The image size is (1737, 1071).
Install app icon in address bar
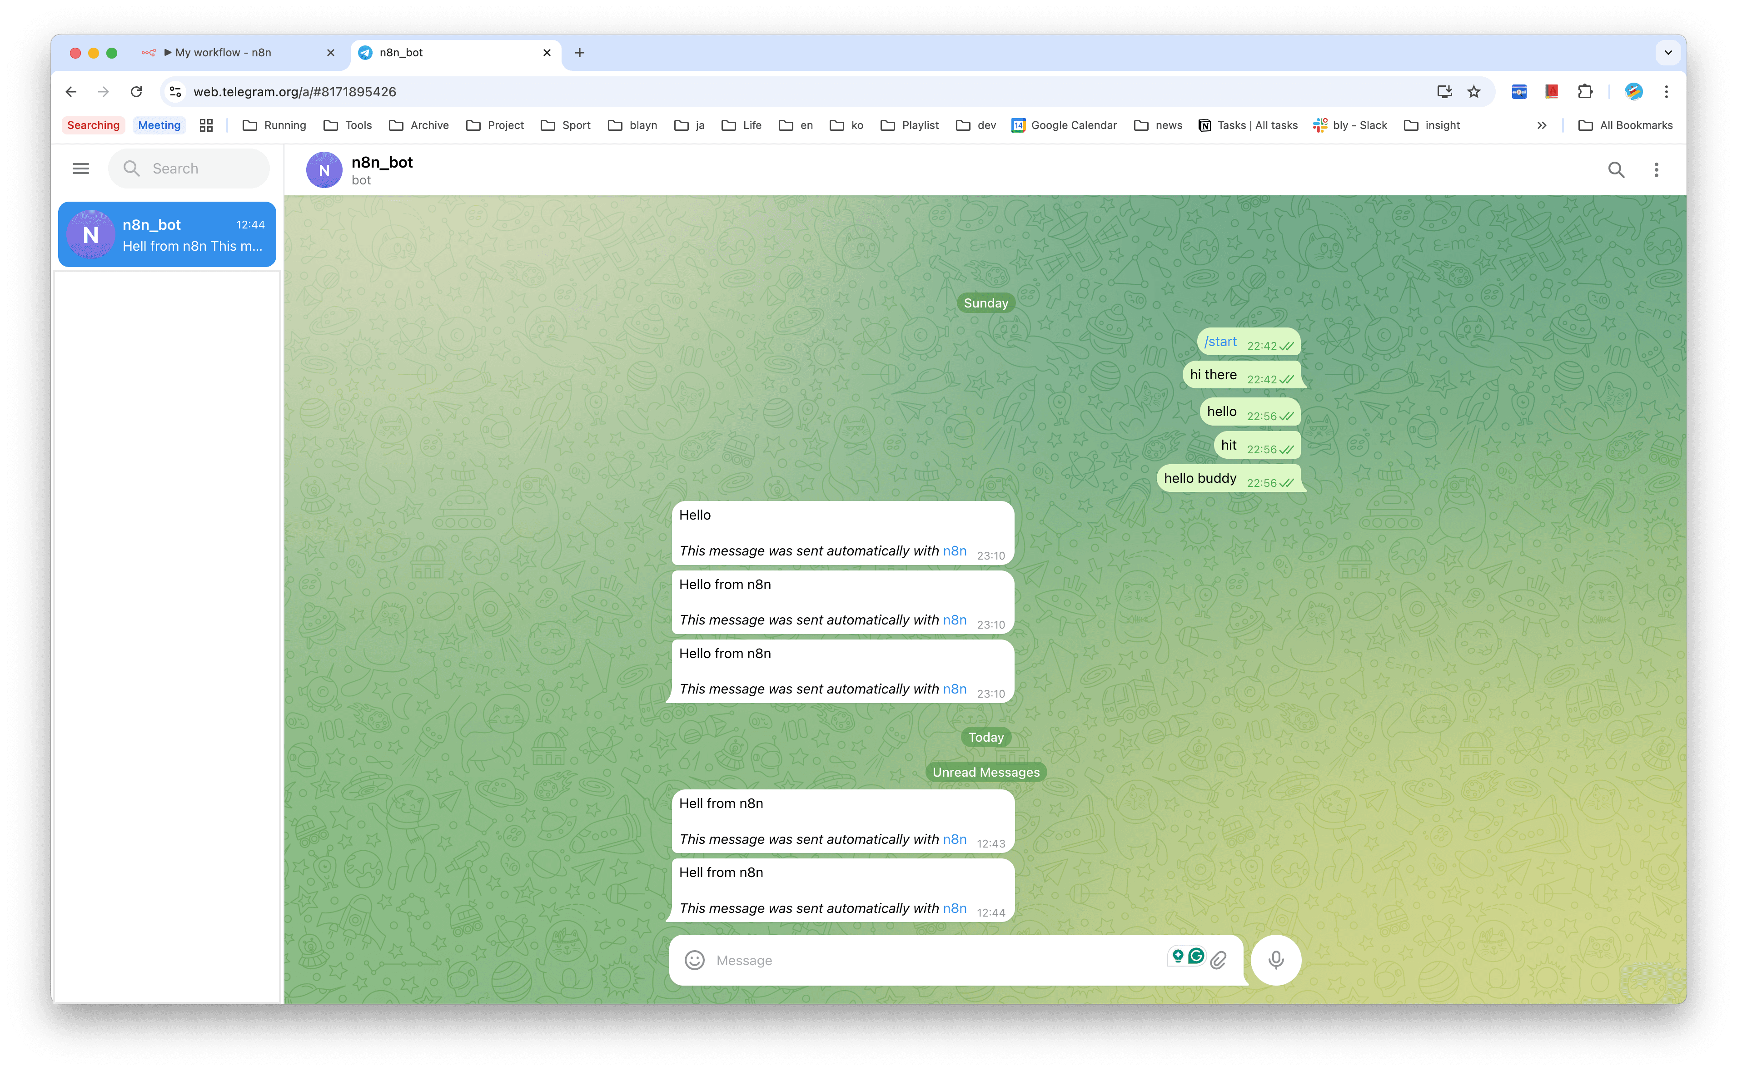(x=1444, y=91)
